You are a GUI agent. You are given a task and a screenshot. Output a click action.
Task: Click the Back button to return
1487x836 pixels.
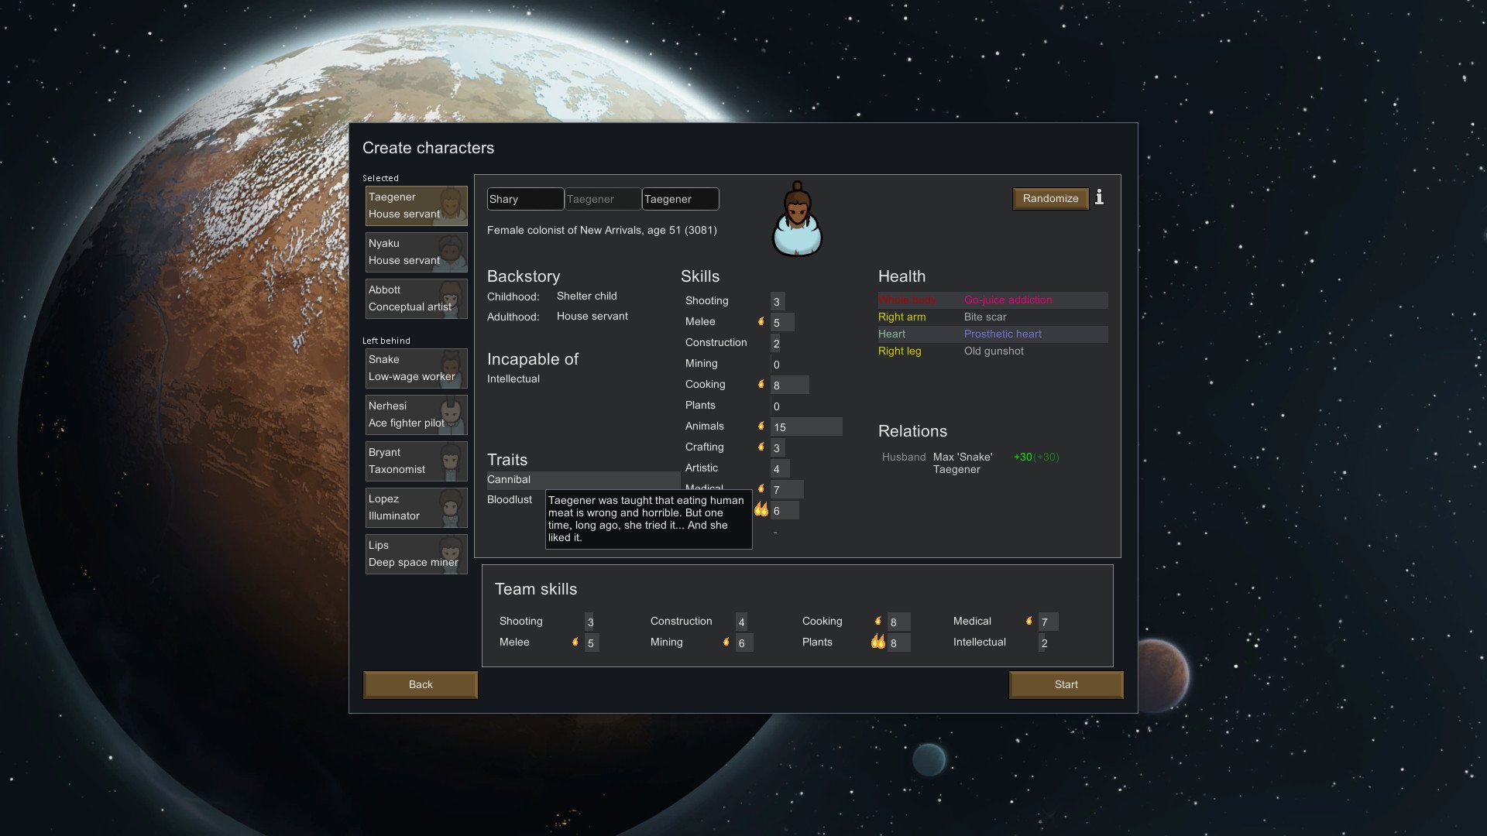click(420, 684)
